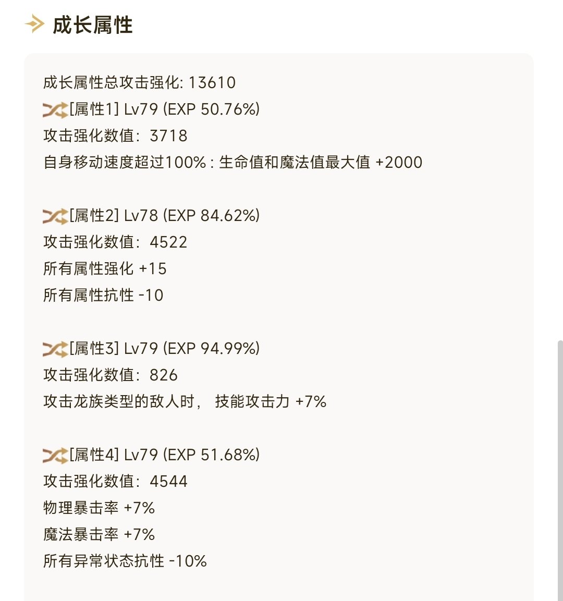The image size is (563, 601).
Task: Click the golden arrow icon beside 成长属性
Action: click(35, 24)
